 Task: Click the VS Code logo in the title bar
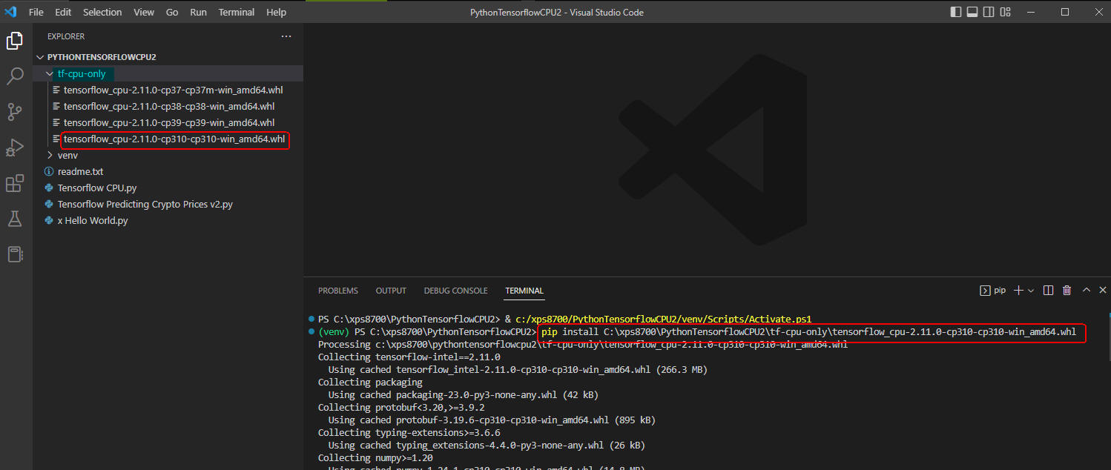[x=10, y=12]
